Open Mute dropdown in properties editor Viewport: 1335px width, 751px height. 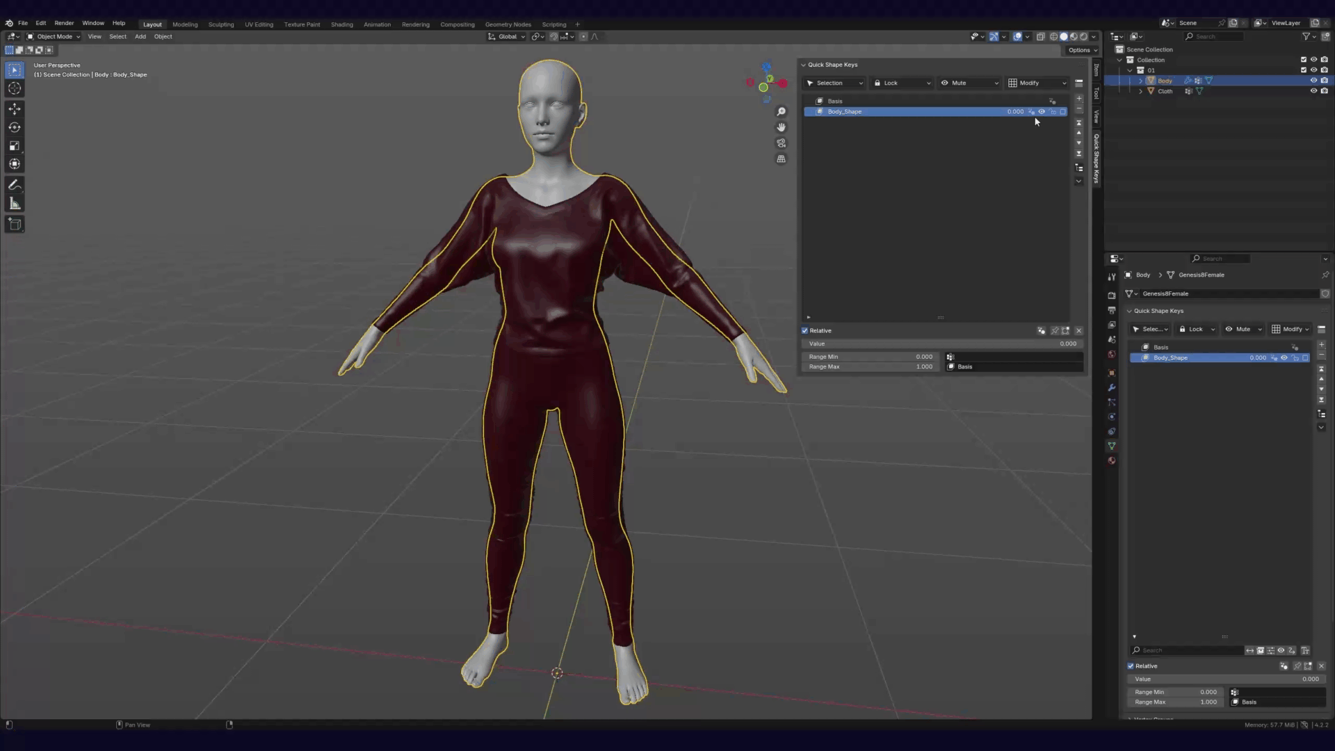point(1243,330)
